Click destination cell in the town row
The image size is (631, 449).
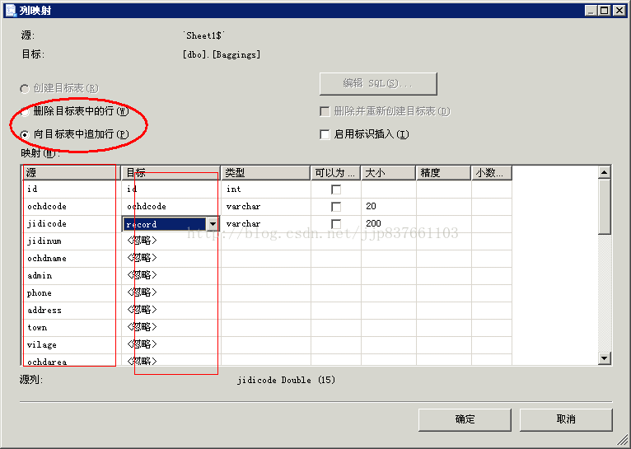click(171, 328)
